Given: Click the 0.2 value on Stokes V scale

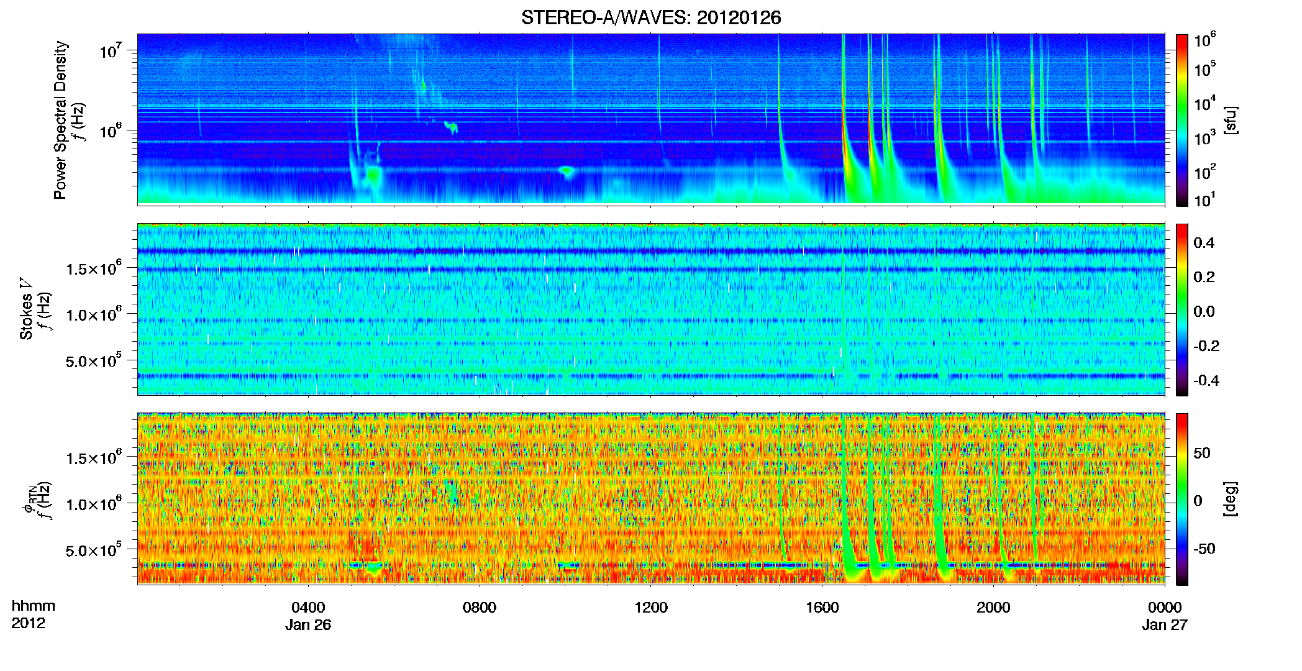Looking at the screenshot, I should pos(1204,277).
